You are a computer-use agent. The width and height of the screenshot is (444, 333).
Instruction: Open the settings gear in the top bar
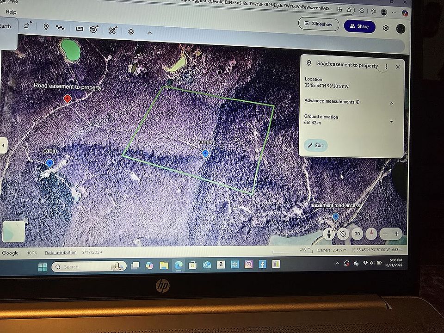[386, 28]
